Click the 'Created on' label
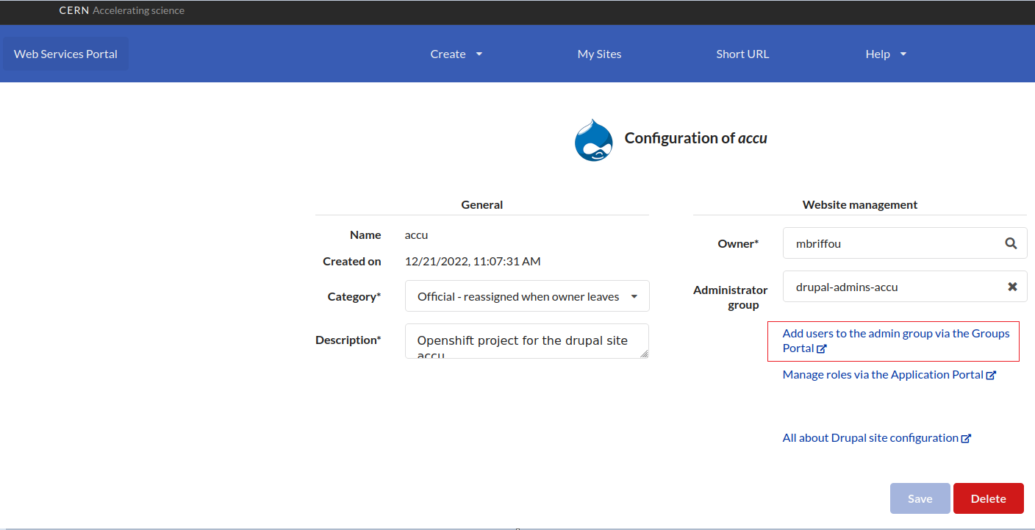The image size is (1035, 530). tap(352, 261)
